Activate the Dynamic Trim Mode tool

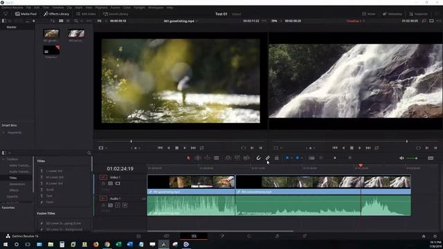coord(207,158)
